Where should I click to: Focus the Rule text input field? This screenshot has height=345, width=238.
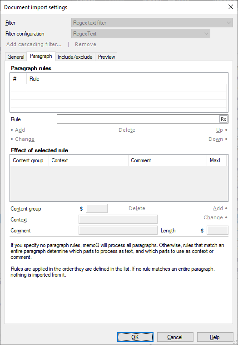click(138, 119)
